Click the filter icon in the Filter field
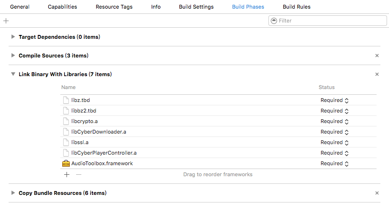The height and width of the screenshot is (215, 389). pyautogui.click(x=274, y=21)
